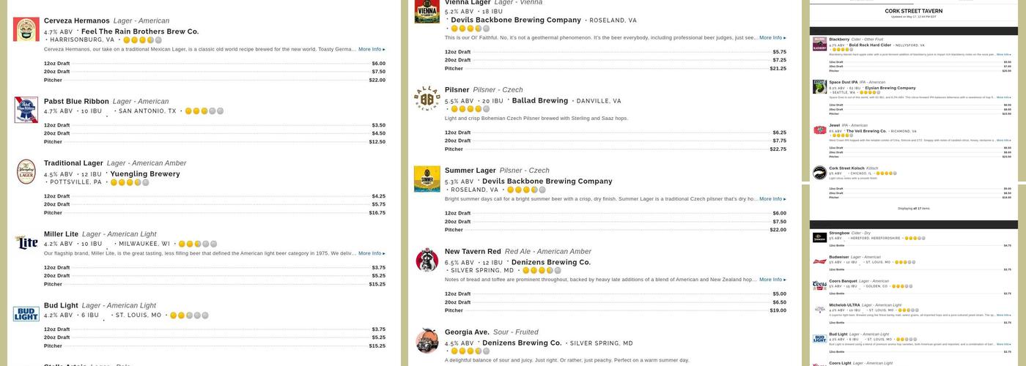Expand More Info for Cerveza Hermanos
1026x366 pixels.
pos(372,49)
